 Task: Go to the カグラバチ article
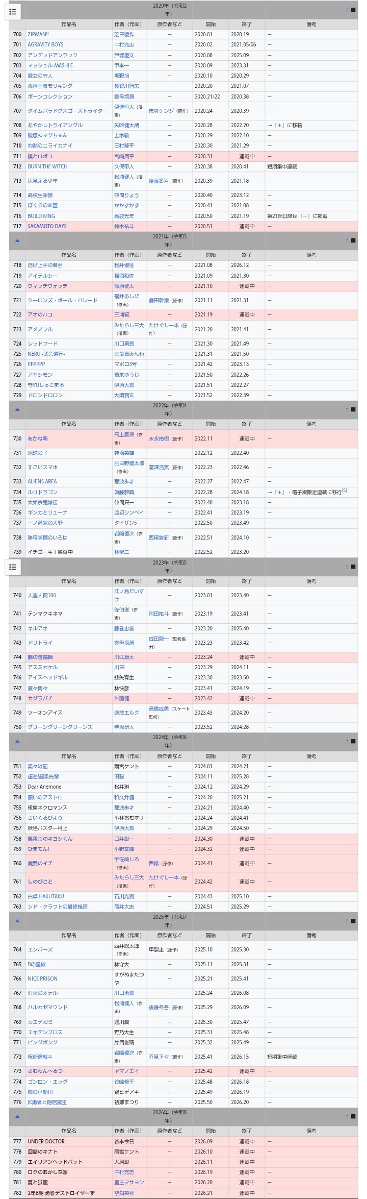coord(40,698)
